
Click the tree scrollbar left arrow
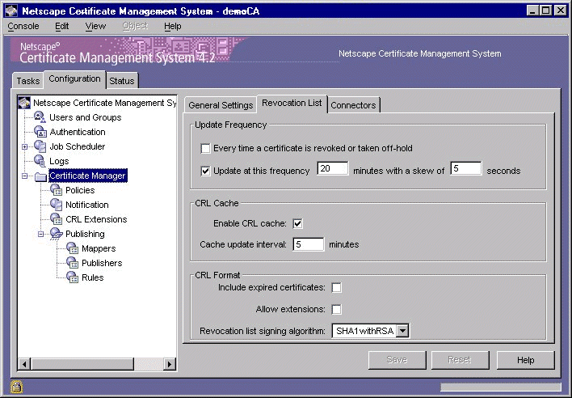pos(24,364)
